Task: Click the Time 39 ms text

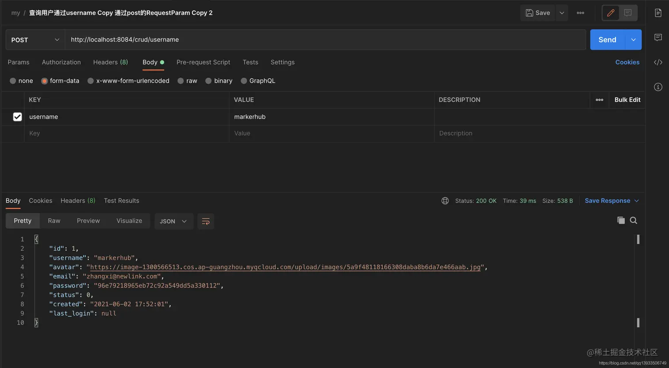Action: (519, 201)
